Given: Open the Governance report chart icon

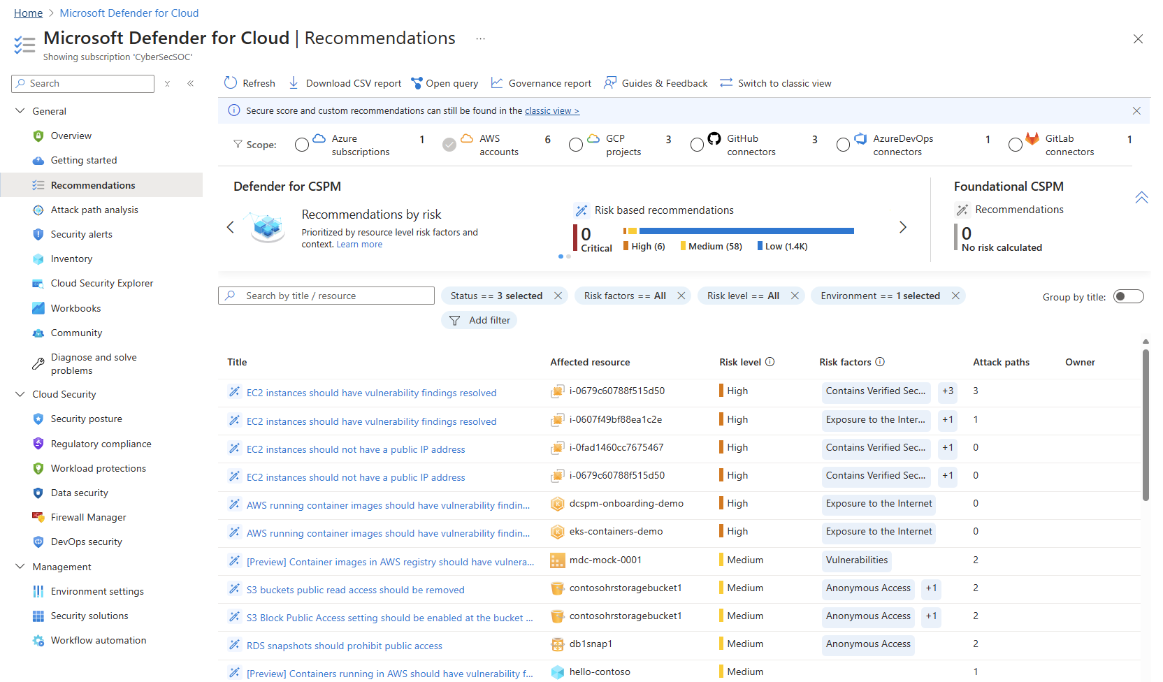Looking at the screenshot, I should pos(497,83).
